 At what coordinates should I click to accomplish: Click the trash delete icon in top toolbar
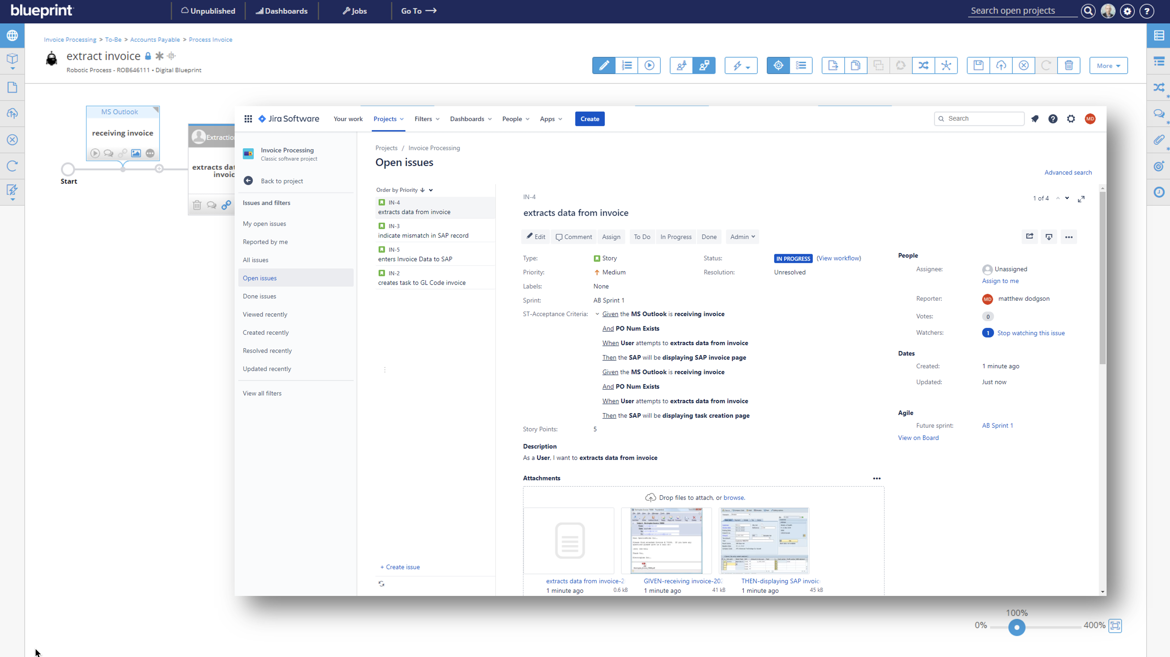(x=1069, y=65)
